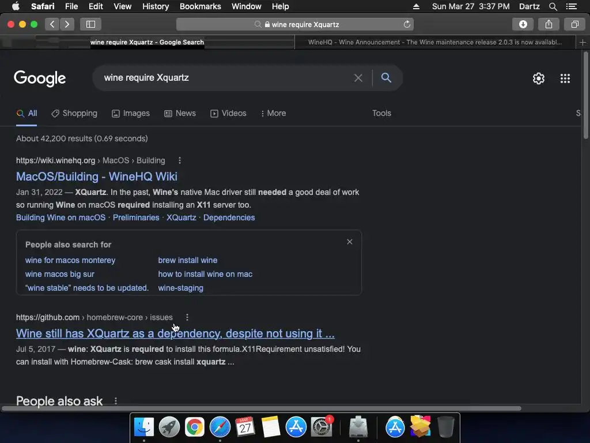Open the XQuartz sublink
The height and width of the screenshot is (443, 590).
(x=181, y=217)
